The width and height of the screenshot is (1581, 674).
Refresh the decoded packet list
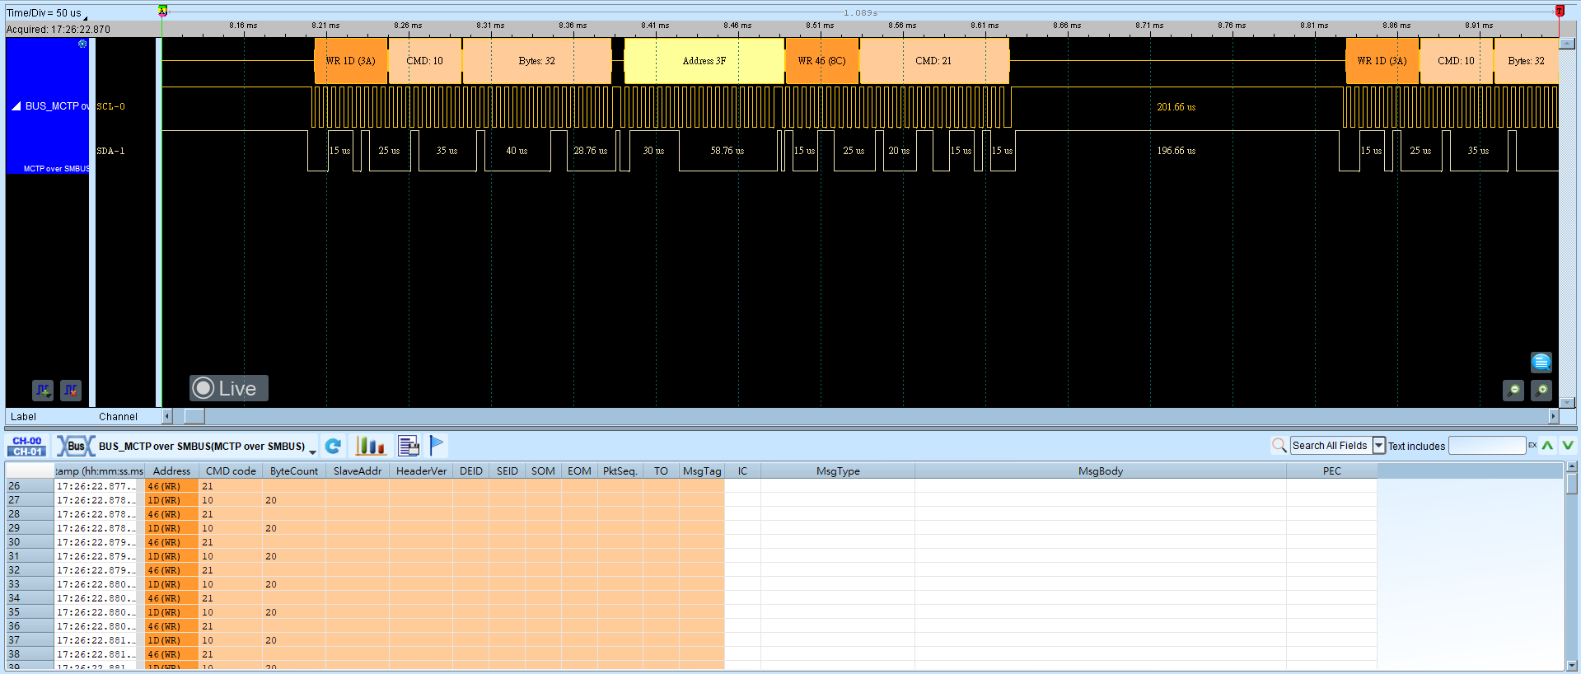[x=334, y=446]
